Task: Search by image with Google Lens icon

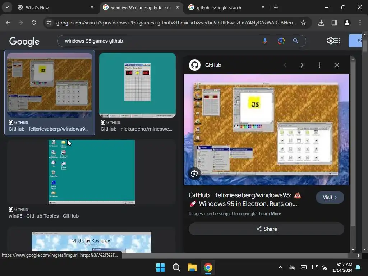Action: (281, 41)
